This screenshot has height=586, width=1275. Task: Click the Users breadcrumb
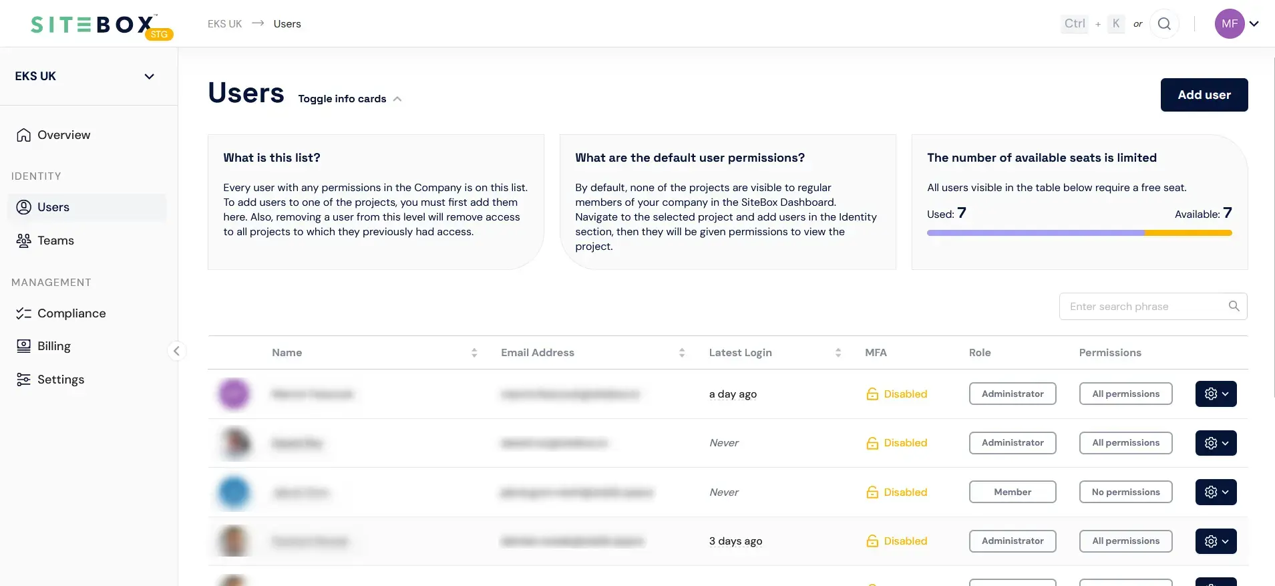coord(287,24)
